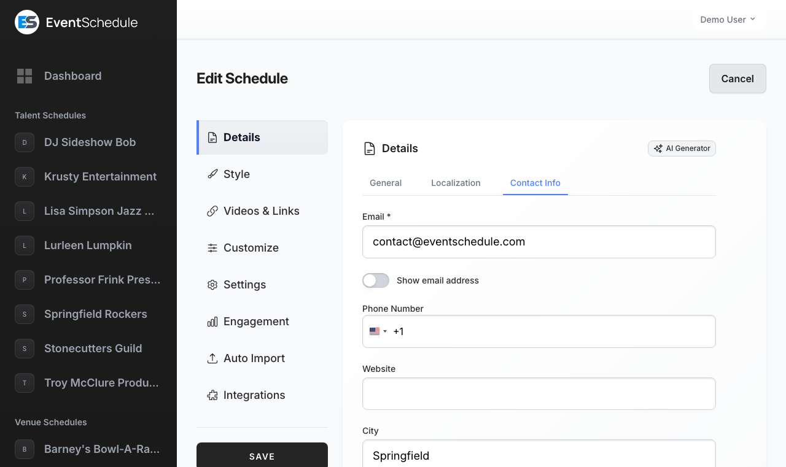This screenshot has width=786, height=467.
Task: Click the AI Generator button
Action: 682,148
